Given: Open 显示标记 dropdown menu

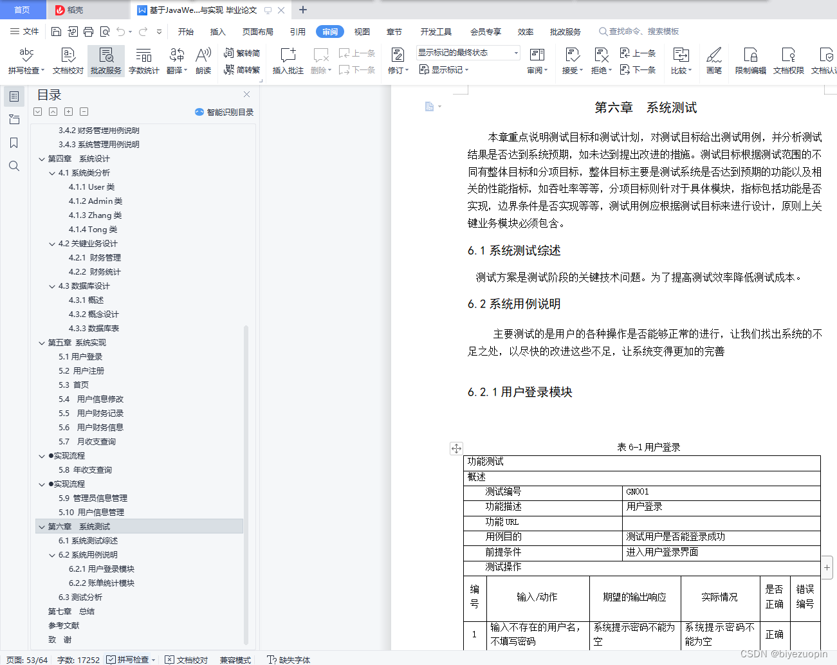Looking at the screenshot, I should (444, 69).
